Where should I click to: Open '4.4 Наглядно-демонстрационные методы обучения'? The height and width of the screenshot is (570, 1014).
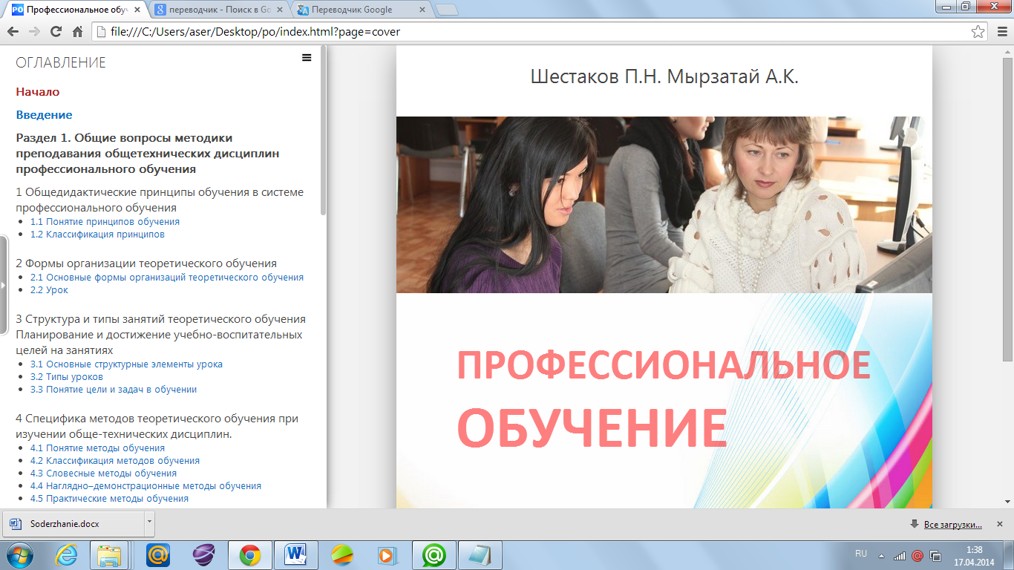click(145, 486)
